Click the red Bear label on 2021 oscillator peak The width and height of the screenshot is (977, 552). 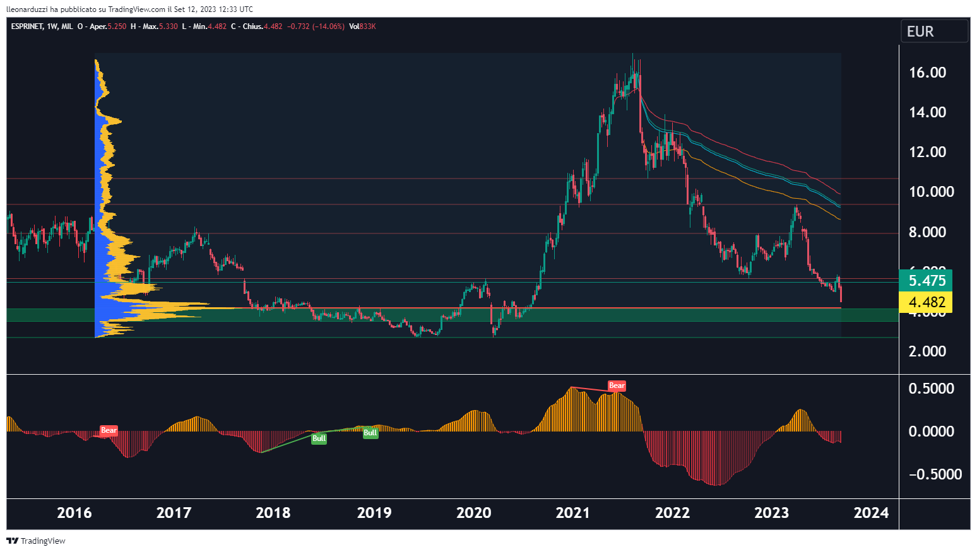[617, 385]
